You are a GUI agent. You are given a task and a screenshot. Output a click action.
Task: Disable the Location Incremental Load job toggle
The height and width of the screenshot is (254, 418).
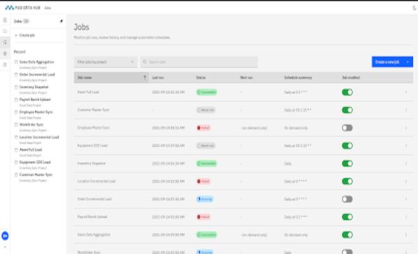(x=347, y=182)
